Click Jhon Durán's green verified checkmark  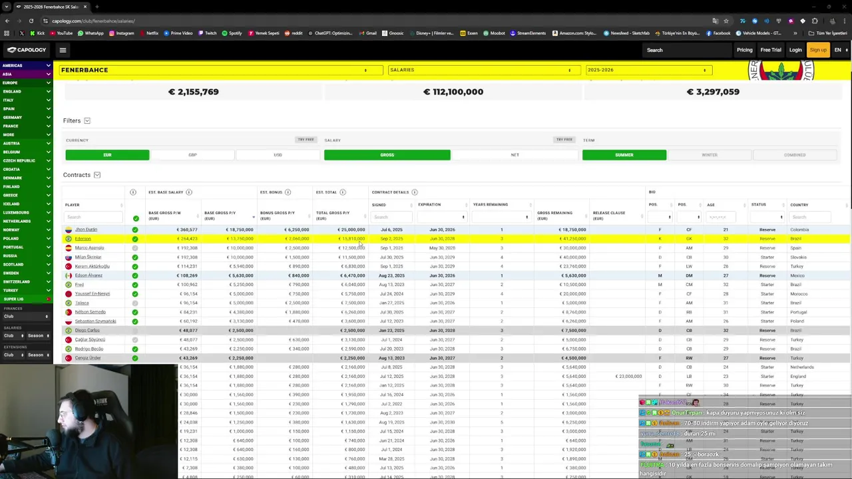pos(135,230)
